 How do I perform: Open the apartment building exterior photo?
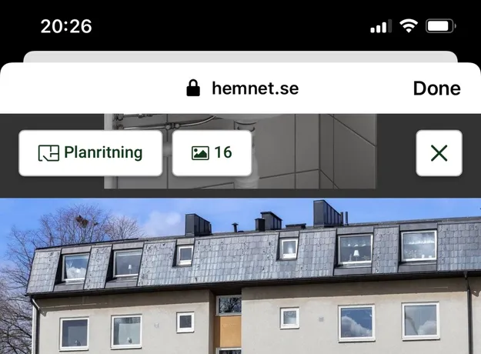point(240,276)
